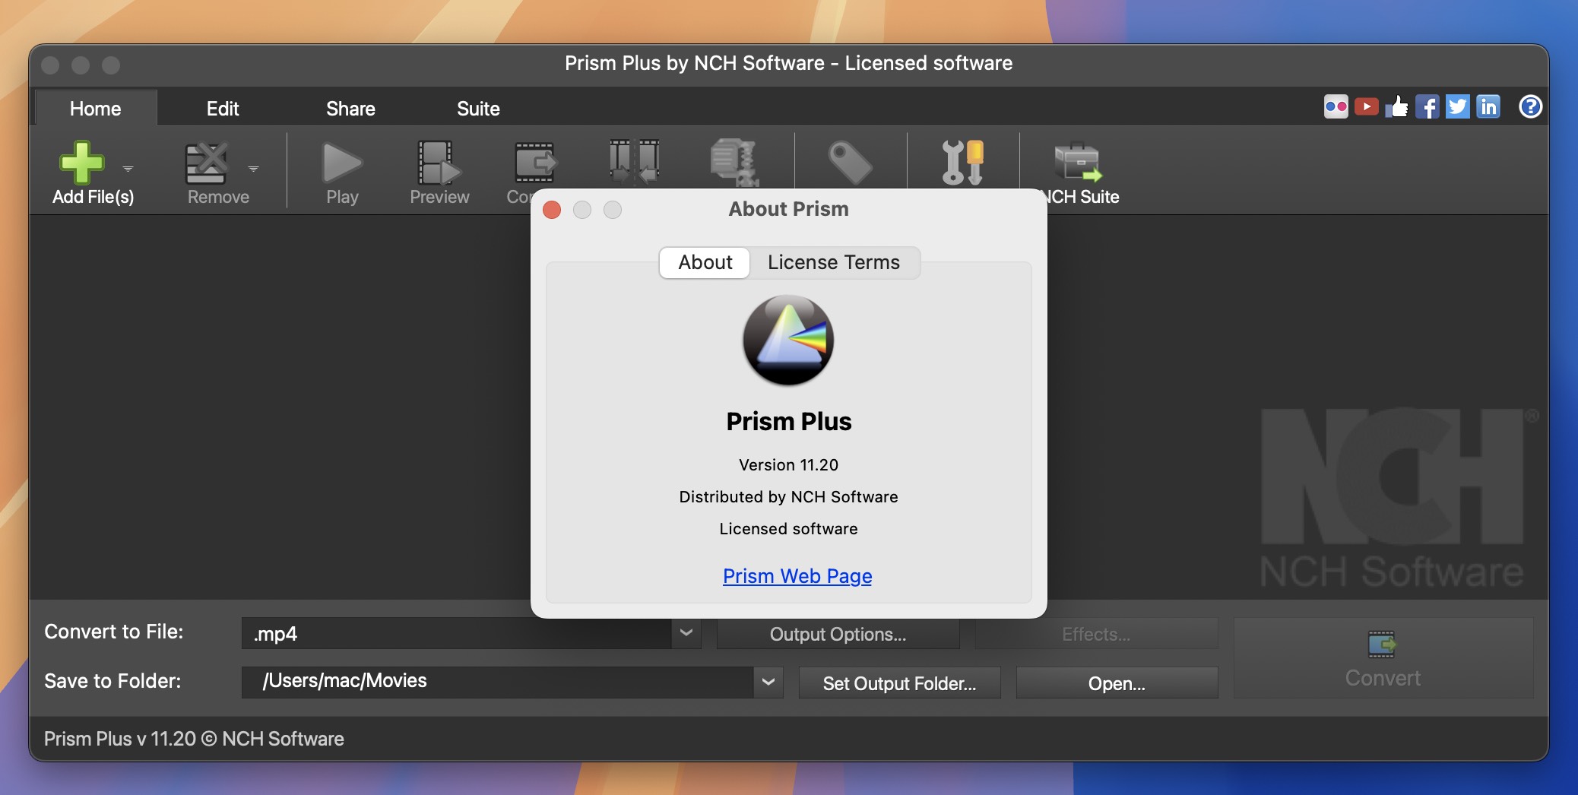The image size is (1578, 795).
Task: Click the Facebook icon
Action: pyautogui.click(x=1427, y=106)
